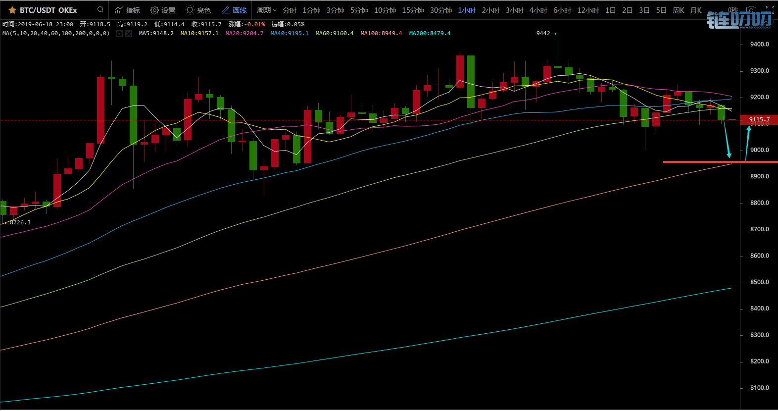778x411 pixels.
Task: Remove the MA indicator with the X icon
Action: [x=129, y=34]
